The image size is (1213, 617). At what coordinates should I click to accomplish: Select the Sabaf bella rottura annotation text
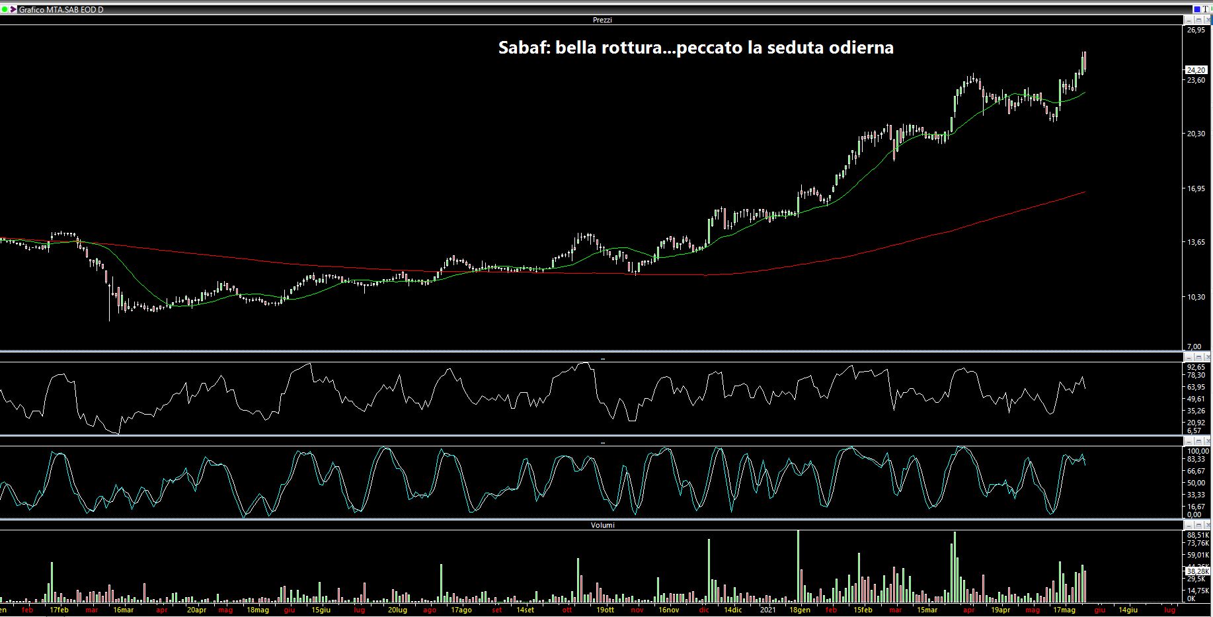(x=696, y=48)
